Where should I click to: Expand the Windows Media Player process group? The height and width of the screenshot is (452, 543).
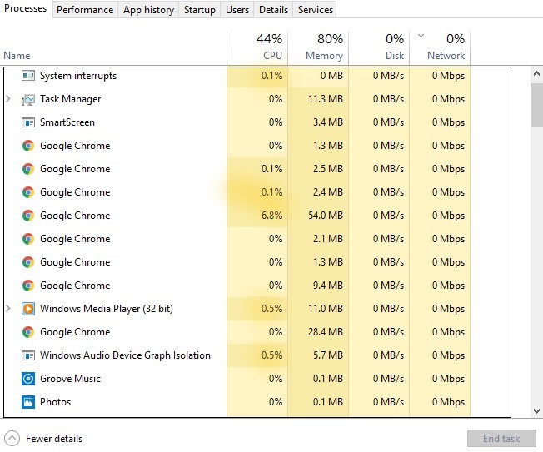[8, 308]
